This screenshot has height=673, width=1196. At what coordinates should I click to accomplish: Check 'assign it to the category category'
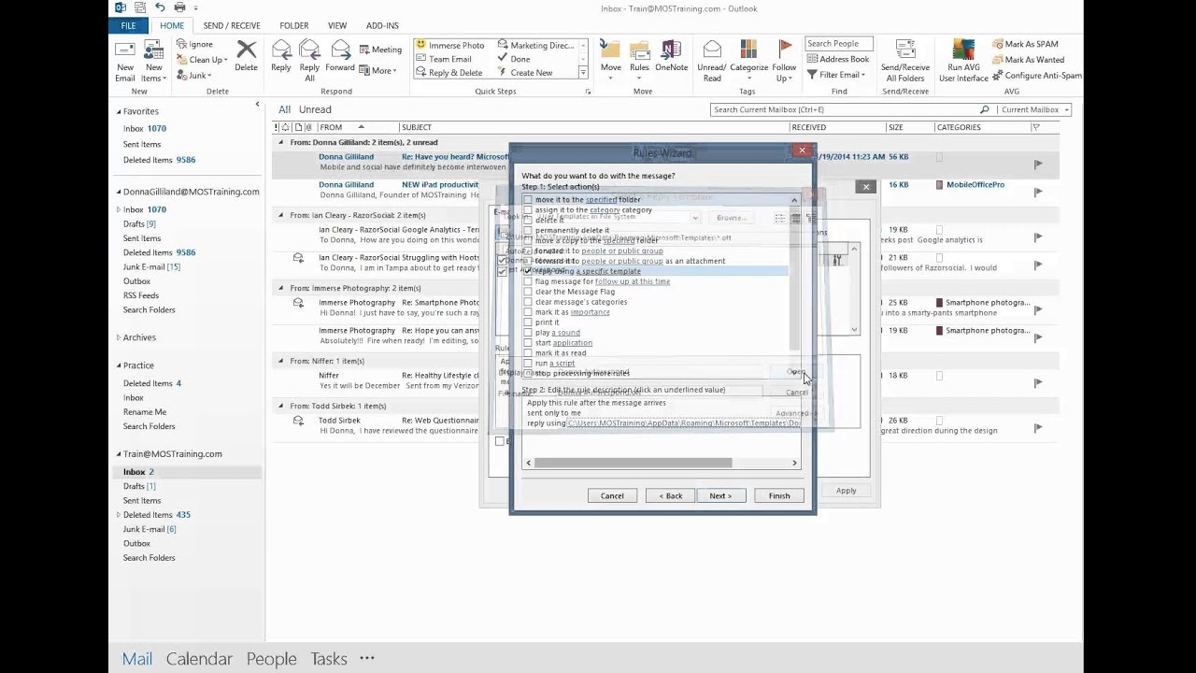[x=528, y=210]
